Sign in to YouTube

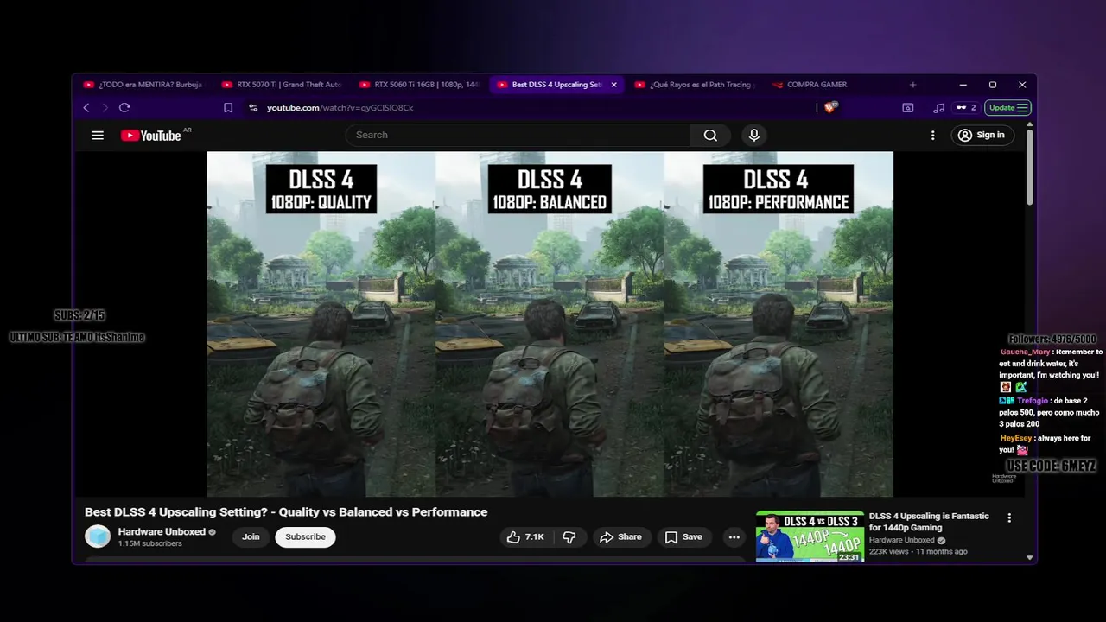point(982,135)
